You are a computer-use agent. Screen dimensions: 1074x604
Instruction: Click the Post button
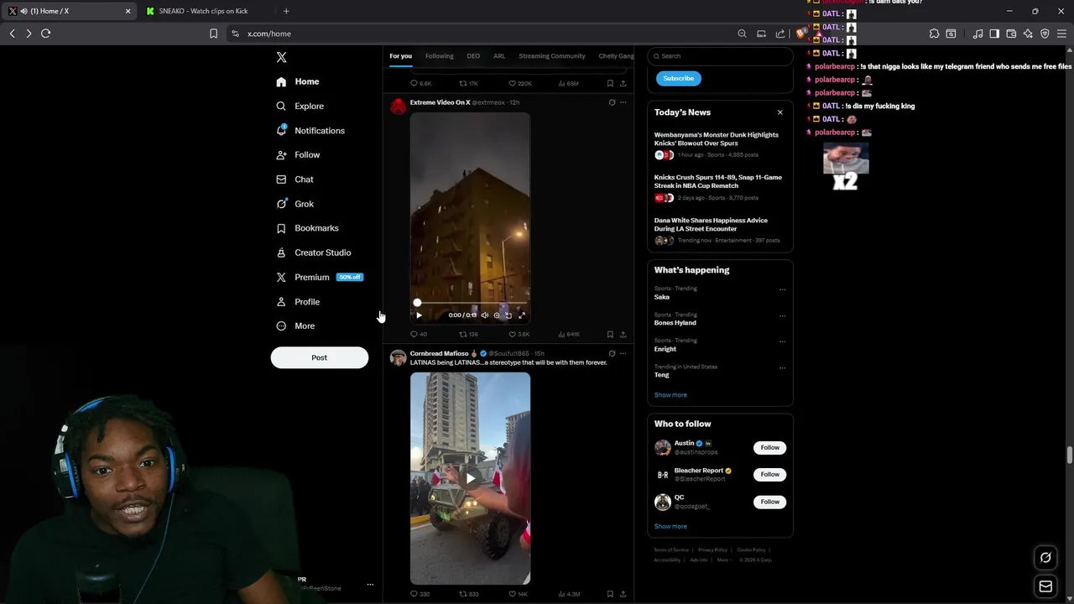point(319,357)
